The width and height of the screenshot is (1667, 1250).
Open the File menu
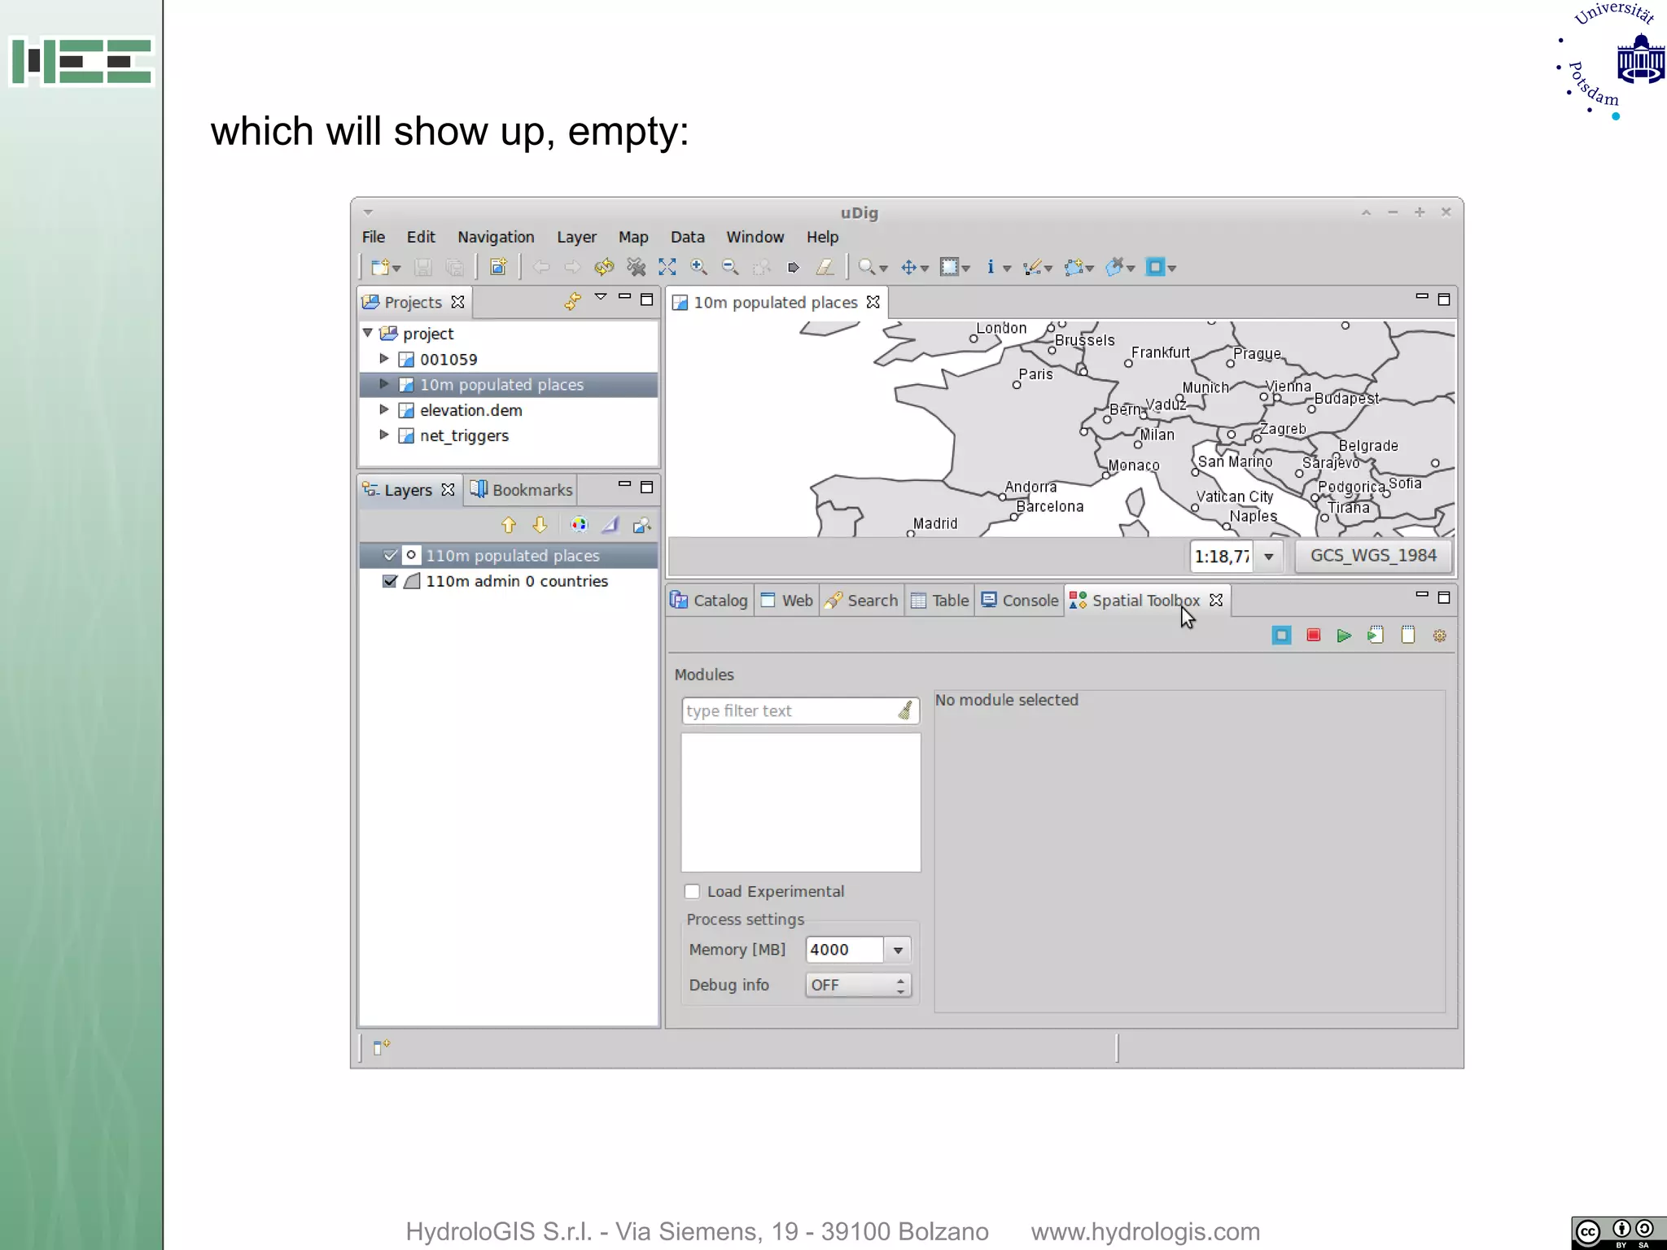374,237
